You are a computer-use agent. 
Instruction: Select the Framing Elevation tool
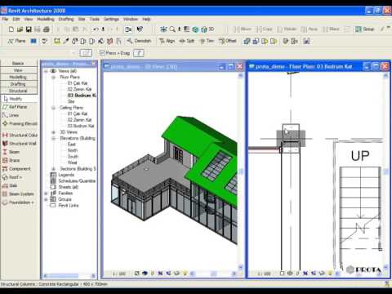click(x=20, y=123)
